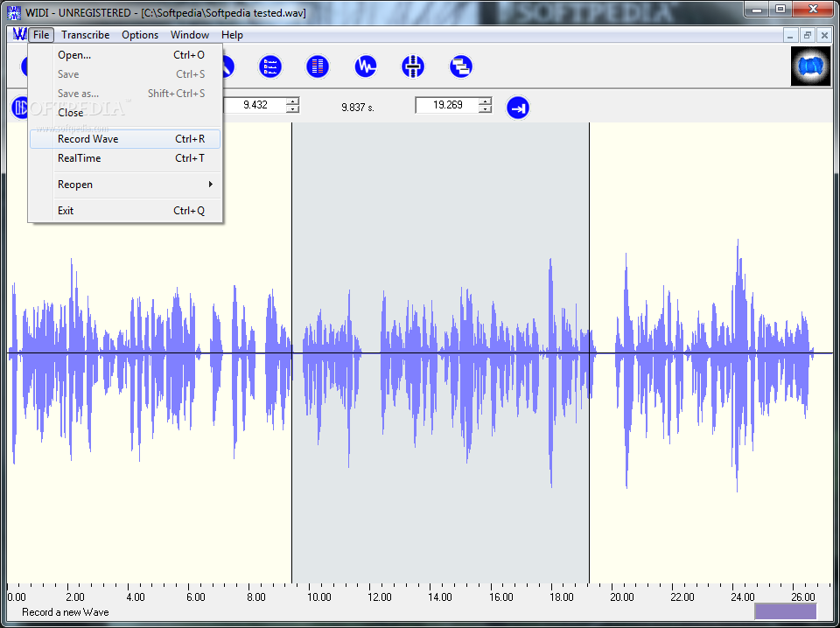
Task: Open the Window menu
Action: 190,35
